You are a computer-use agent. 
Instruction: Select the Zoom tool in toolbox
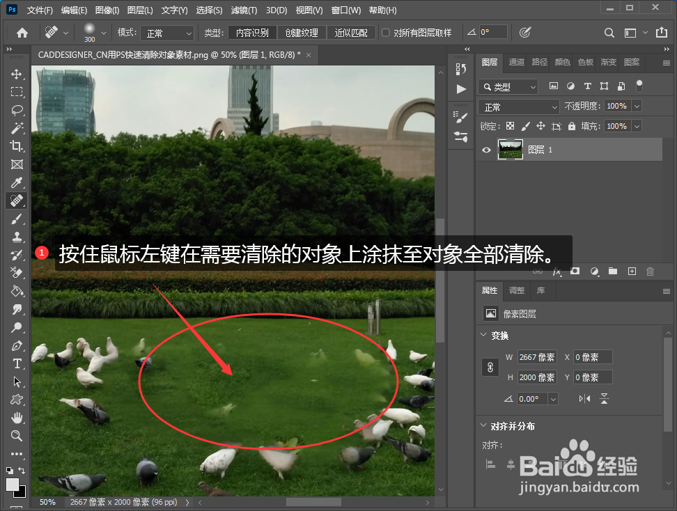coord(17,436)
